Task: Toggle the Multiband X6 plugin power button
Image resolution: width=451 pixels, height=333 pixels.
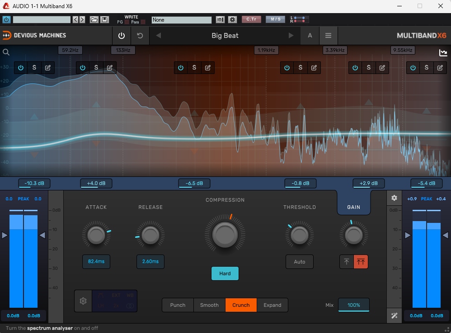Action: 122,36
